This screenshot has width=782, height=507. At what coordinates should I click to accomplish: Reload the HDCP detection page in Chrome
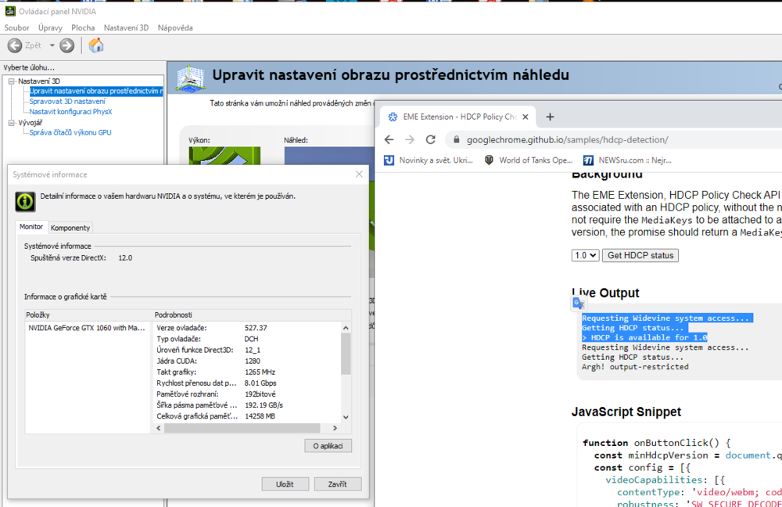tap(431, 139)
